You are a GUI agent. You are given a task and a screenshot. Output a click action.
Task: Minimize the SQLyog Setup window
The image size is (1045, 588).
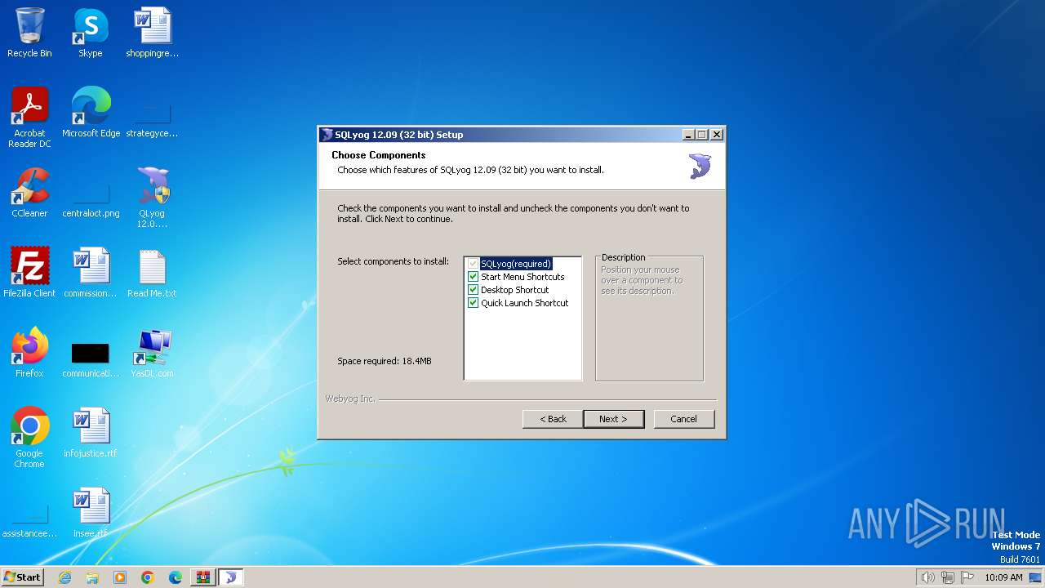(688, 135)
